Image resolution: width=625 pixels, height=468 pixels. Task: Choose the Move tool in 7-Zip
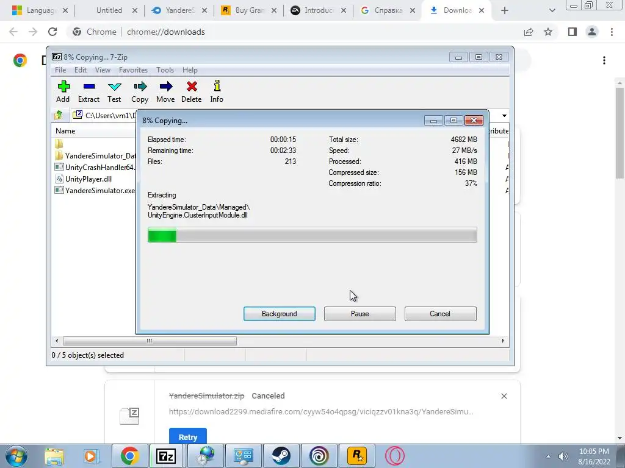165,91
